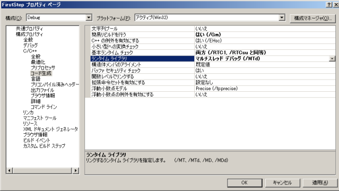Select プリコンパイル済みヘッダー tree item
339x191 pixels.
[x=55, y=84]
